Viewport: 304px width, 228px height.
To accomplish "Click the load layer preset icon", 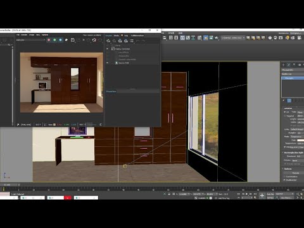I will (126, 41).
